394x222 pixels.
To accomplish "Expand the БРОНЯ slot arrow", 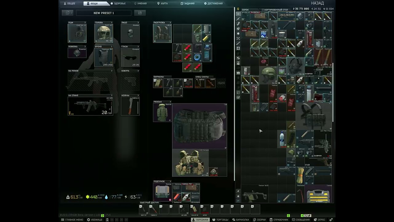I will point(112,47).
